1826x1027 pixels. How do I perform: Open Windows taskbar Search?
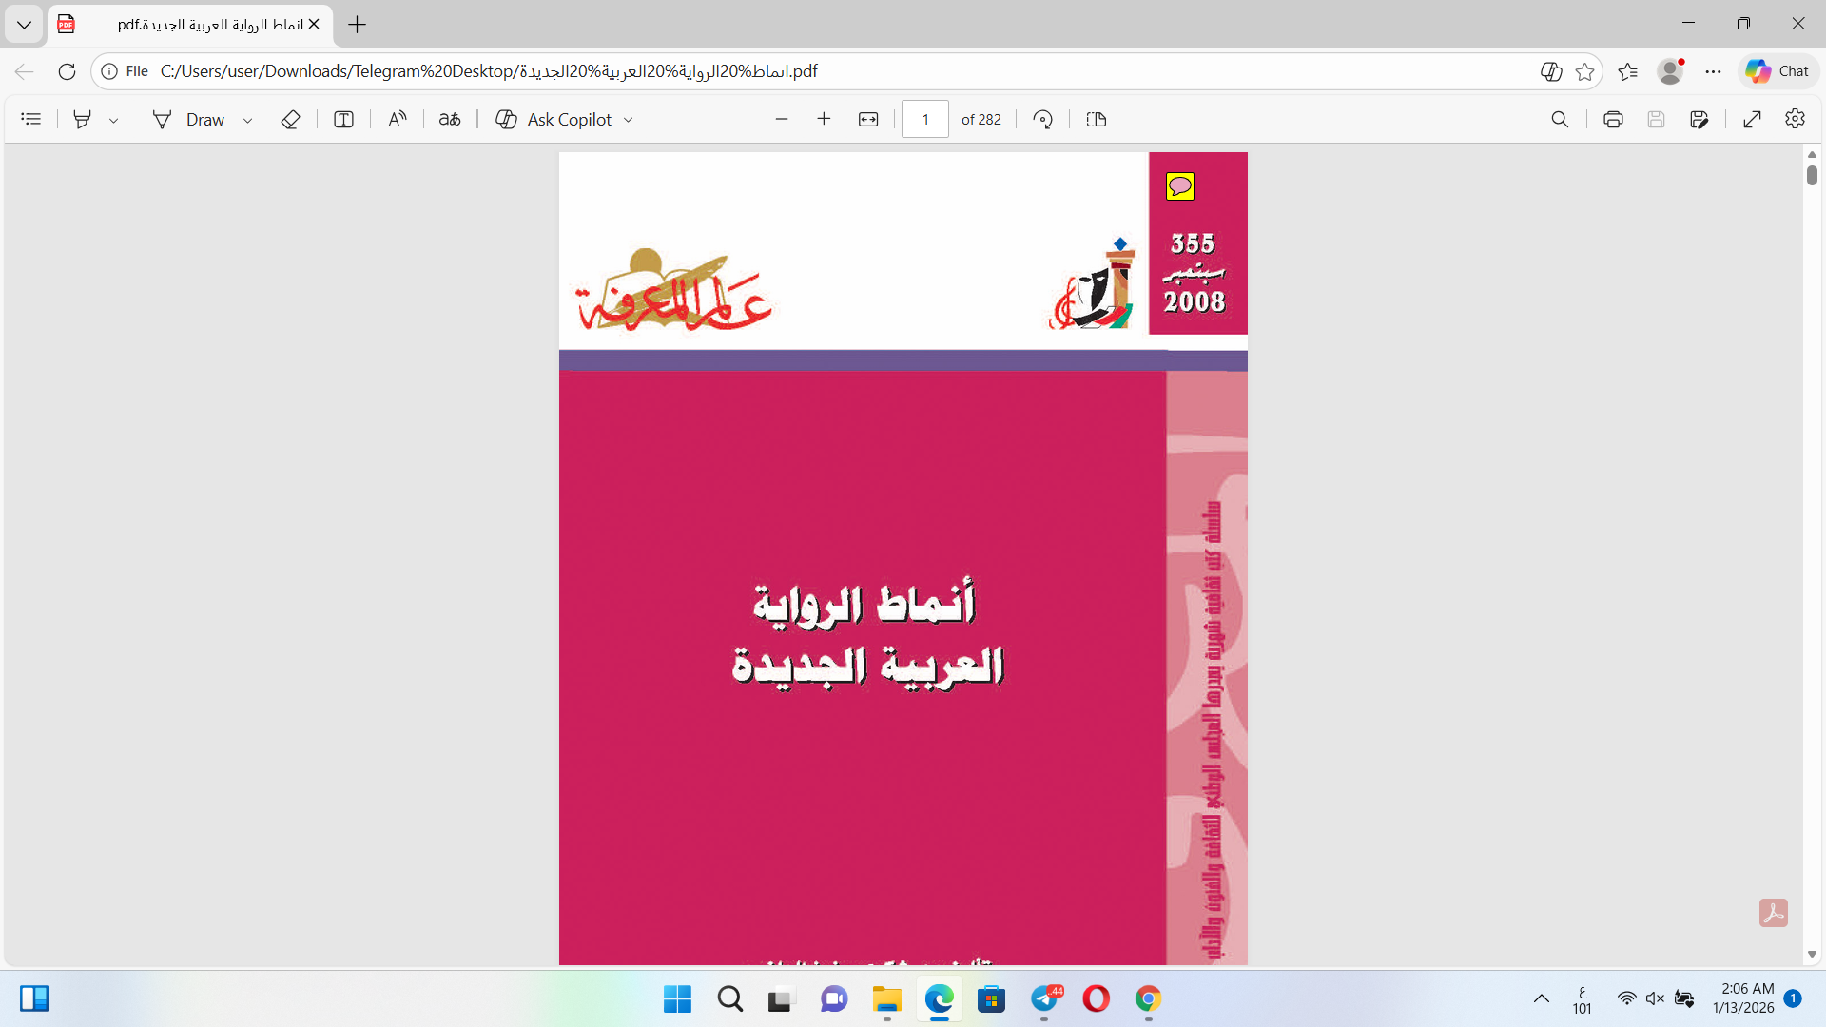coord(729,998)
